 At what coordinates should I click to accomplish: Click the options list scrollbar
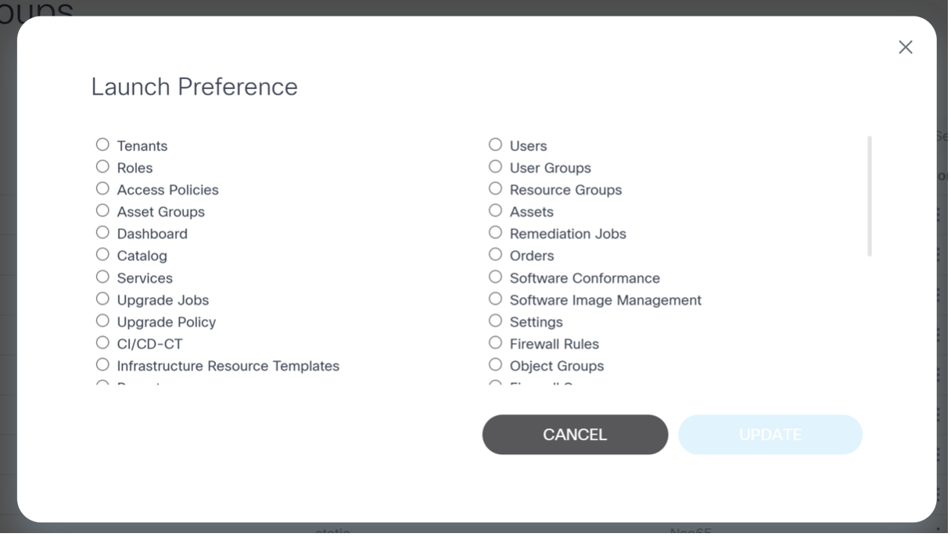pyautogui.click(x=869, y=195)
